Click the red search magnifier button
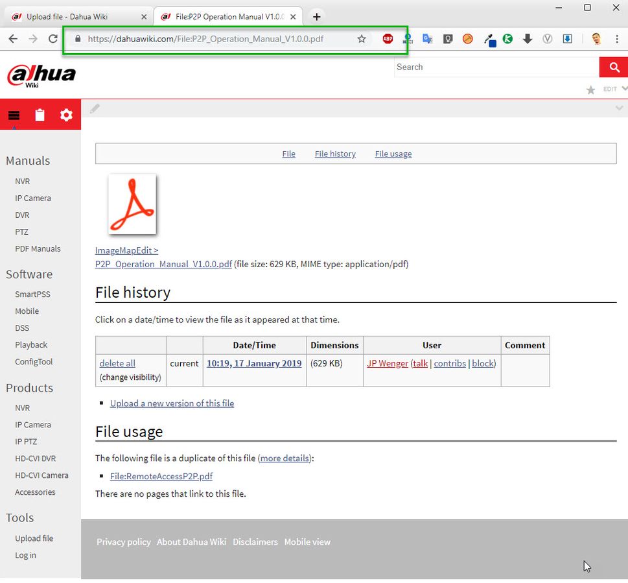The image size is (628, 583). (614, 67)
